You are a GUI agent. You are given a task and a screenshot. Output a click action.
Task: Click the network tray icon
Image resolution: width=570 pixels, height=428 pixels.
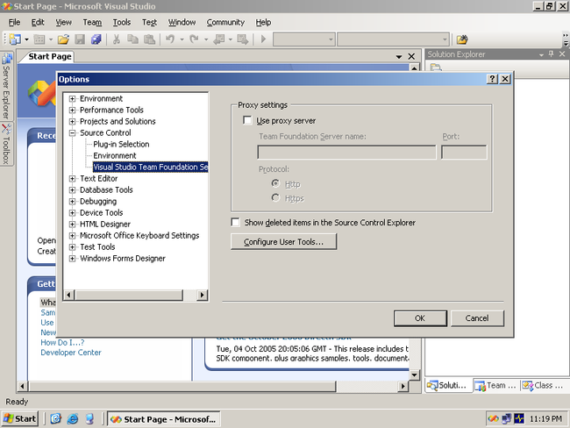pos(506,419)
